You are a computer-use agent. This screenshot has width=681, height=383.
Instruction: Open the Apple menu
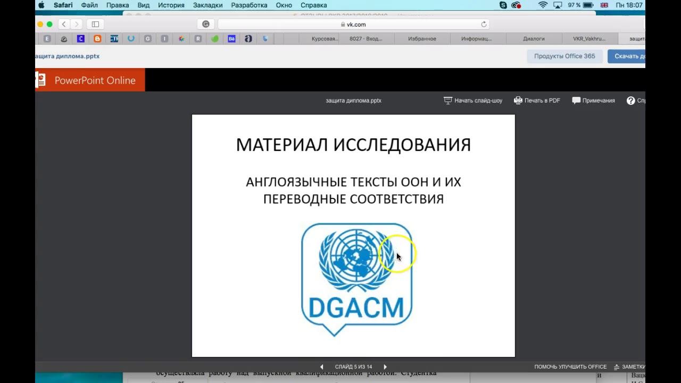click(41, 5)
